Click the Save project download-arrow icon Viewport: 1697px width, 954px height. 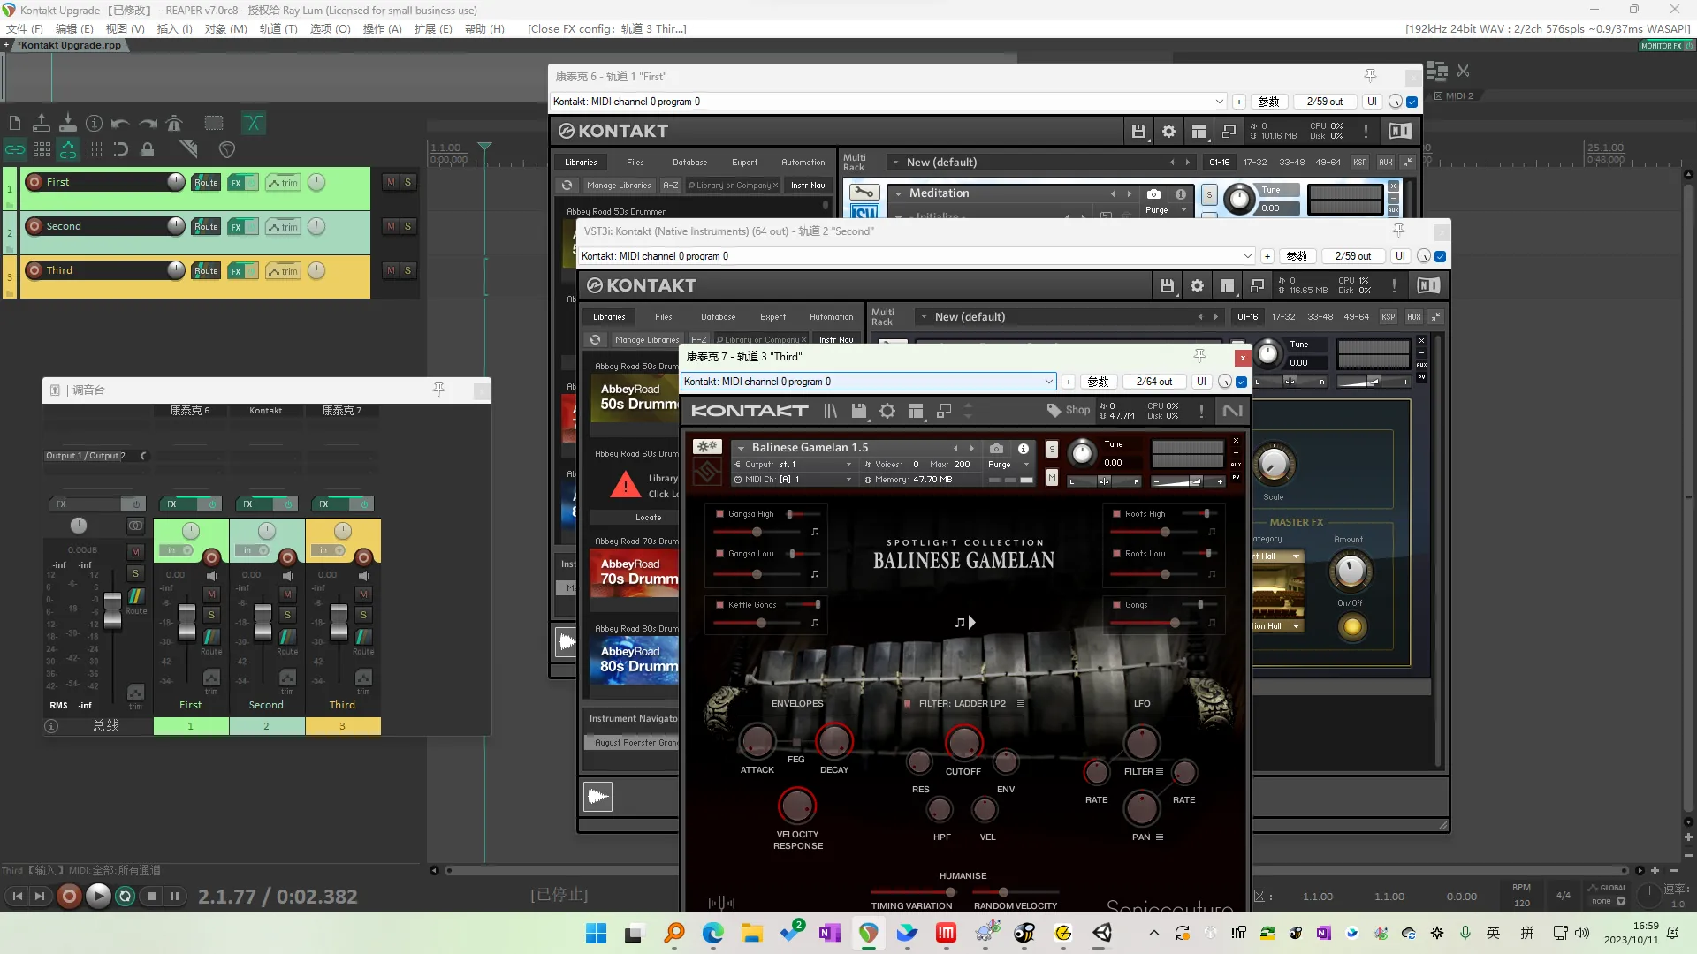point(68,124)
